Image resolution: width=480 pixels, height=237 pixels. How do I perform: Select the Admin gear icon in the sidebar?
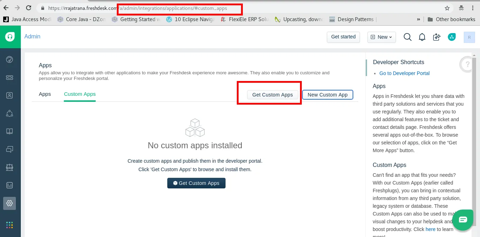tap(10, 203)
